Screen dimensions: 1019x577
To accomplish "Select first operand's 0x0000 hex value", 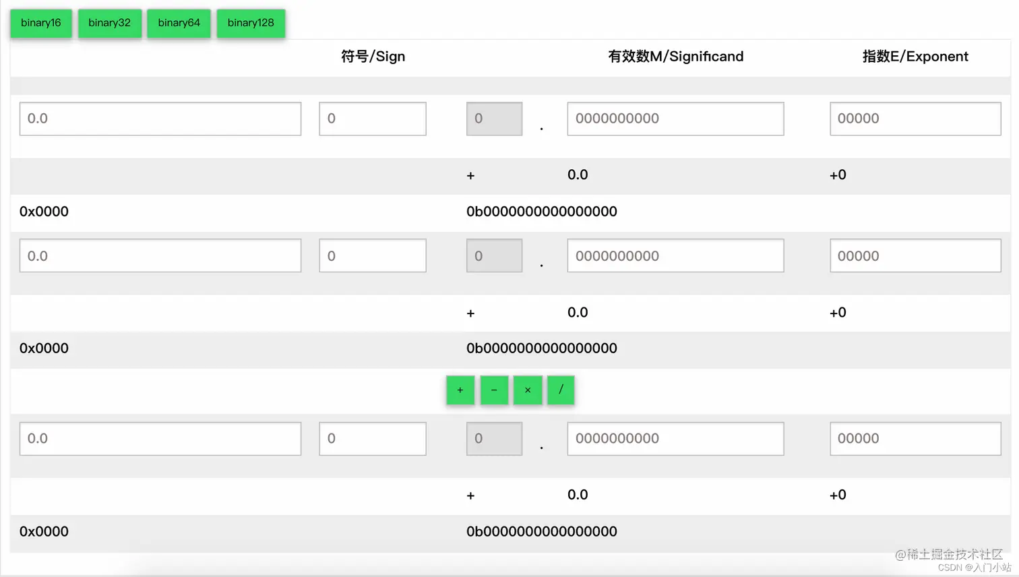I will (44, 212).
